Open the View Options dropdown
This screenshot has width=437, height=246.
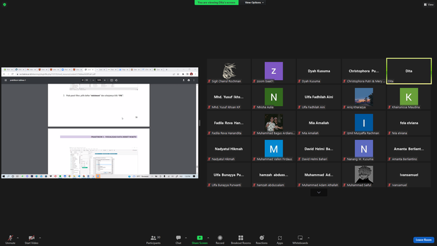[254, 3]
